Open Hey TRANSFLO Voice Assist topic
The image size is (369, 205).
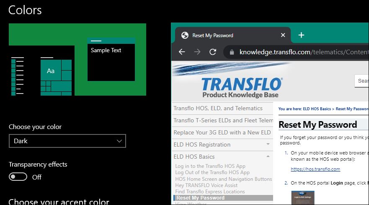206,185
